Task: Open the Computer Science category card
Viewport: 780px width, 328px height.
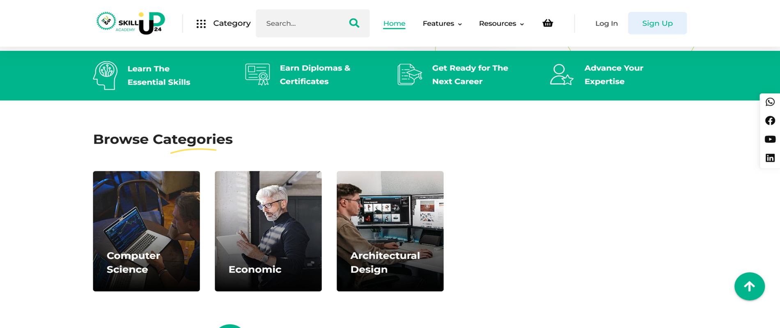Action: pyautogui.click(x=146, y=231)
